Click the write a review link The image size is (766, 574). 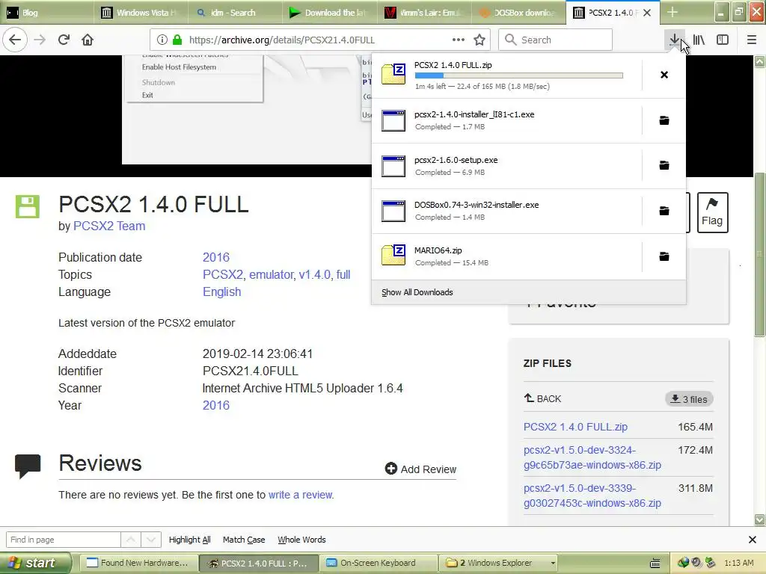(300, 495)
